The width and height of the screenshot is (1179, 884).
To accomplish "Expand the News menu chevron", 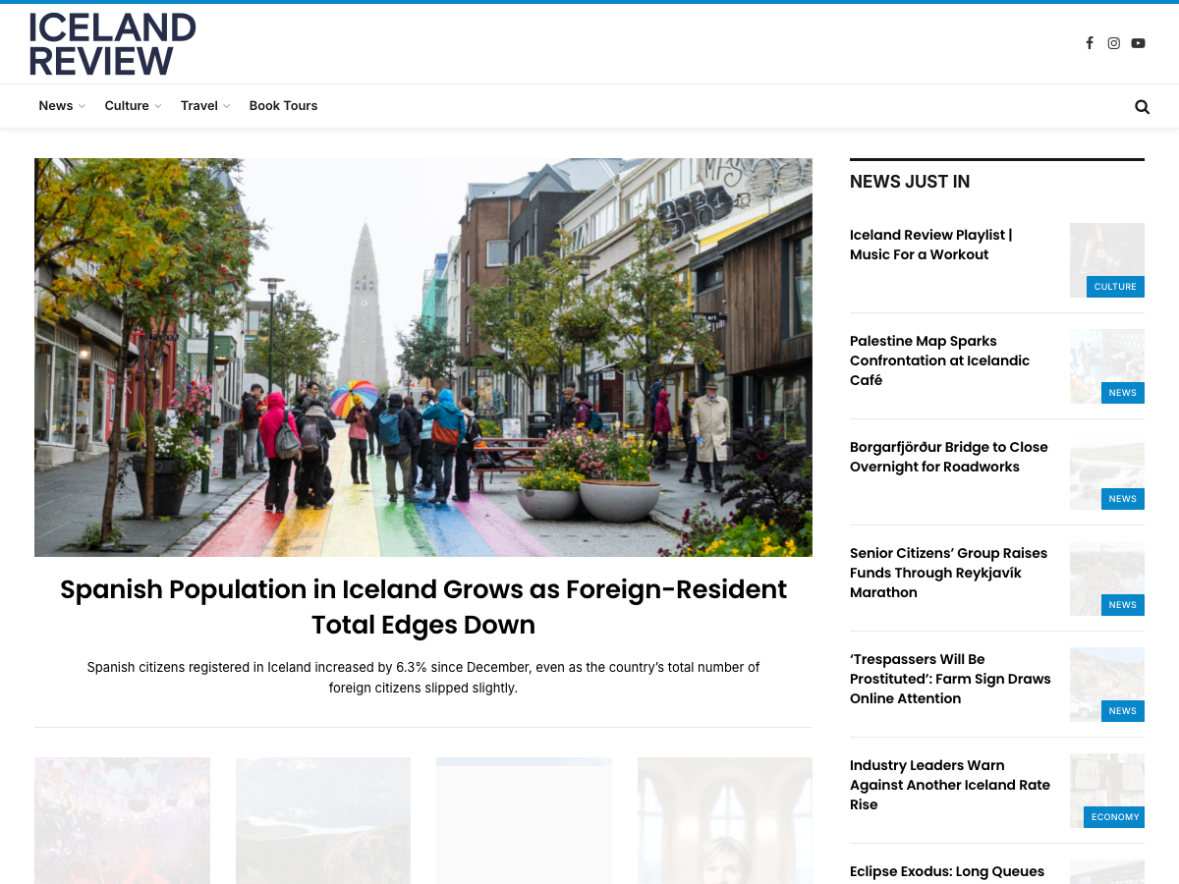I will pos(82,106).
